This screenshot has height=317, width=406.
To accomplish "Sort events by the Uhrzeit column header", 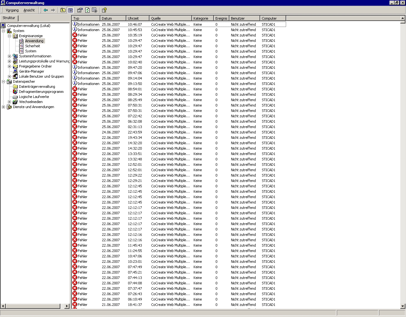I will (138, 18).
